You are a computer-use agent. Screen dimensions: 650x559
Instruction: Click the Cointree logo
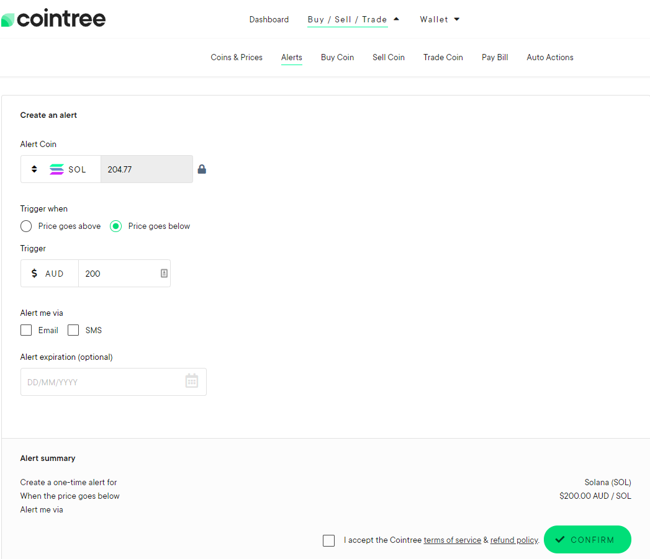point(53,18)
